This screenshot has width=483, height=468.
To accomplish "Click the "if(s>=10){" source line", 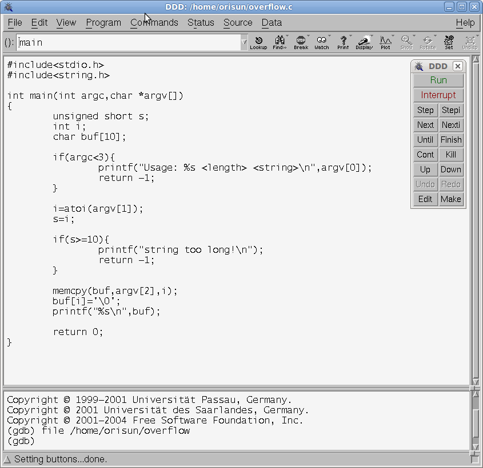I will point(81,239).
